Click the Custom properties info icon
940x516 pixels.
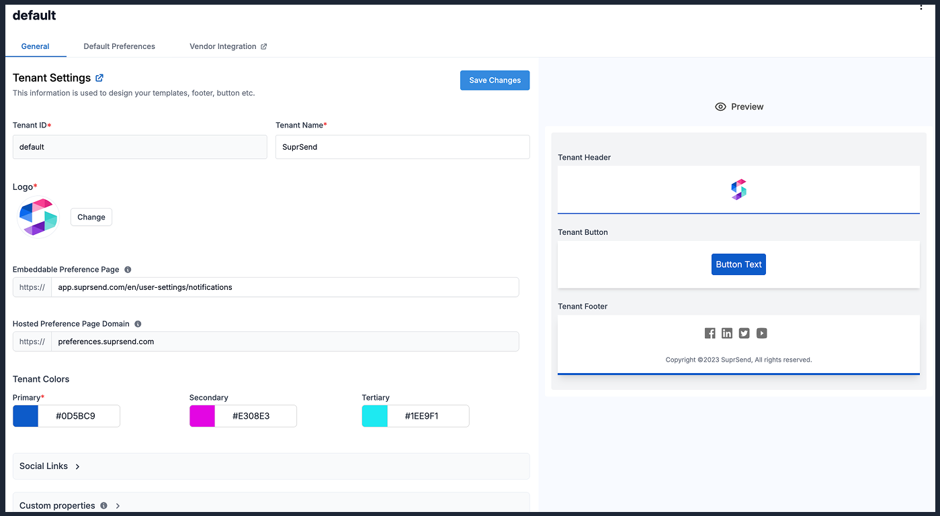[103, 505]
